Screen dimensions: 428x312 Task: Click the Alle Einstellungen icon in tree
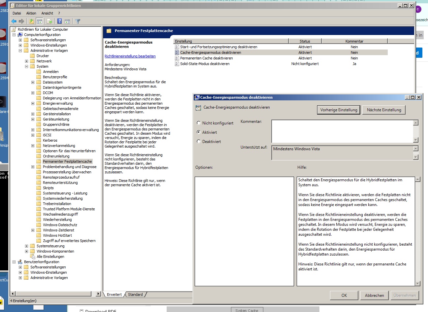[x=33, y=257]
